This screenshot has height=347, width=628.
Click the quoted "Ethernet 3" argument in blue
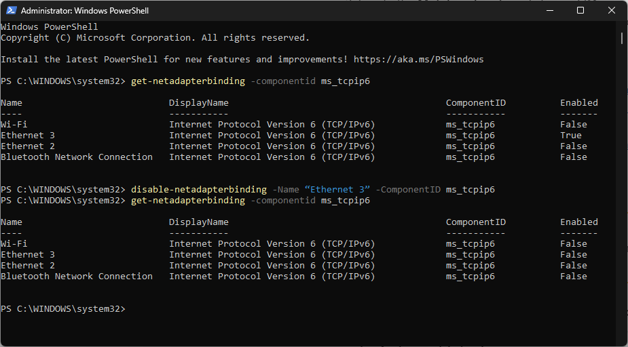click(337, 190)
